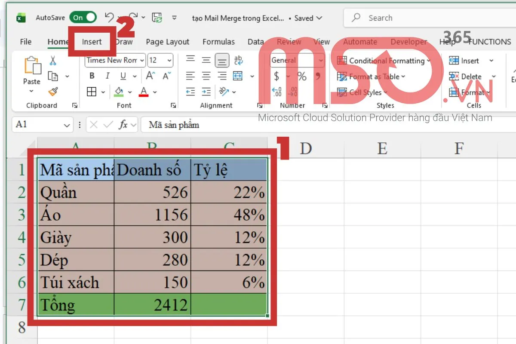This screenshot has height=344, width=516.
Task: Apply bold formatting with the B icon
Action: [x=91, y=76]
